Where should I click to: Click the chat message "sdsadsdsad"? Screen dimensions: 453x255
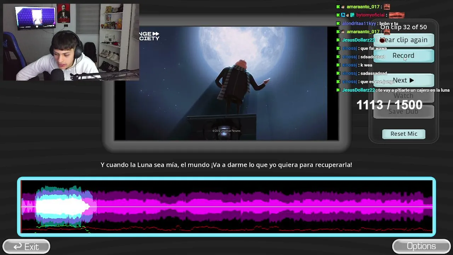pyautogui.click(x=372, y=57)
